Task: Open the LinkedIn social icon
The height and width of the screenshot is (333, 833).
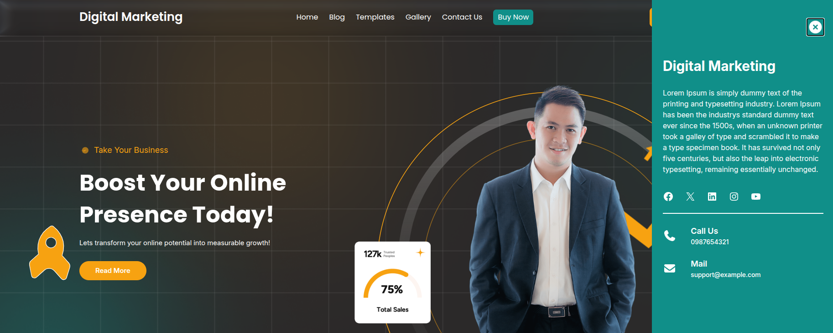Action: pos(712,197)
